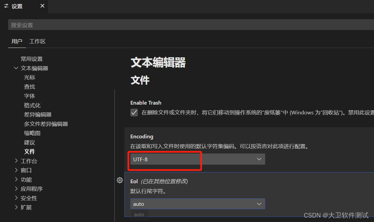Select 字体 in the settings tree
The height and width of the screenshot is (222, 374).
coord(29,96)
